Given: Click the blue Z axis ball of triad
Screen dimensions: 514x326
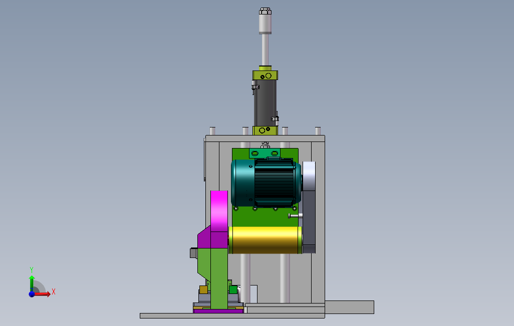Looking at the screenshot, I should click(32, 294).
